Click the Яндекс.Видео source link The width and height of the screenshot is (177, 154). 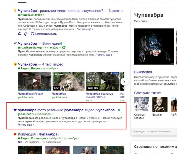click(30, 69)
